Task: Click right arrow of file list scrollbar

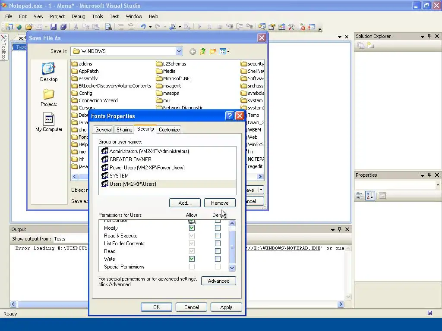Action: 260,176
